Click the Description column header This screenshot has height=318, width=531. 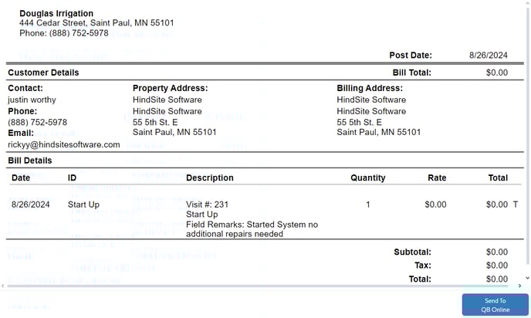pyautogui.click(x=210, y=178)
